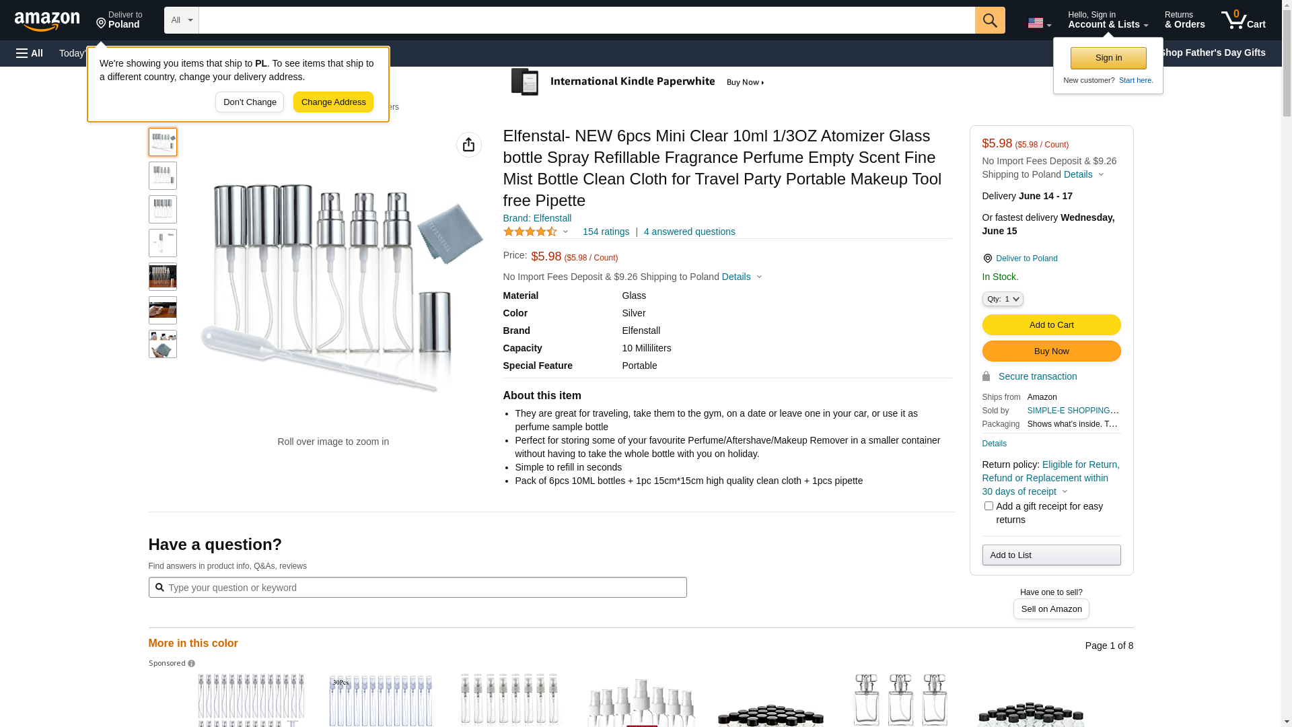
Task: Open the shopping cart icon
Action: click(x=1243, y=20)
